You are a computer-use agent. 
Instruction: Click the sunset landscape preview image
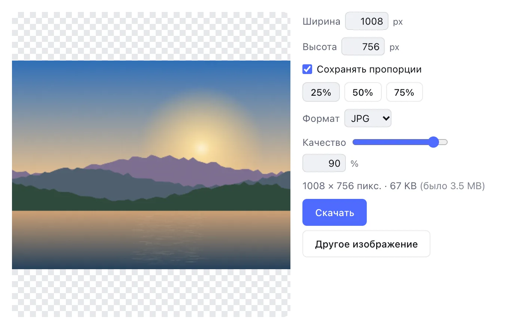[x=151, y=164]
